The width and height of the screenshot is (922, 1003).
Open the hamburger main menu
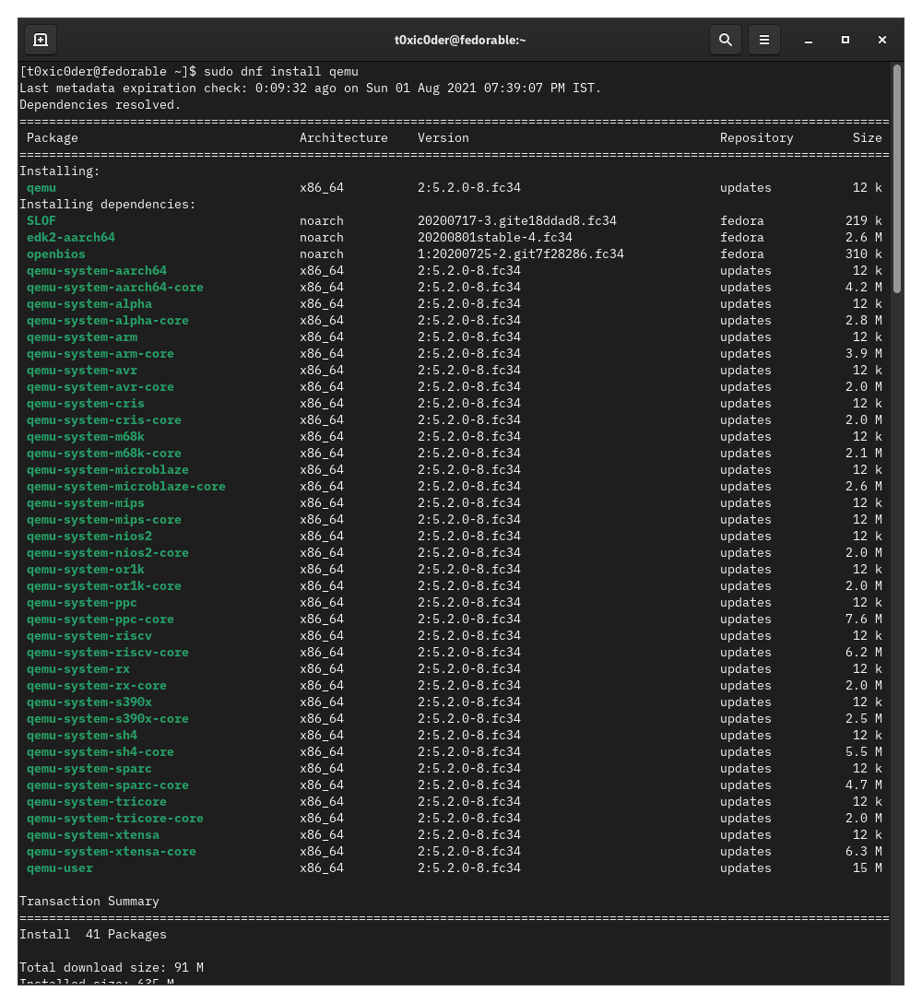pos(764,40)
